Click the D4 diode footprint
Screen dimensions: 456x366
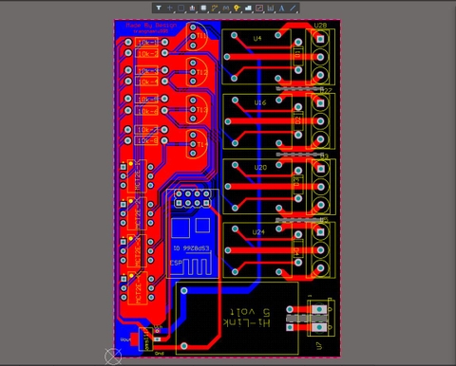(x=297, y=248)
